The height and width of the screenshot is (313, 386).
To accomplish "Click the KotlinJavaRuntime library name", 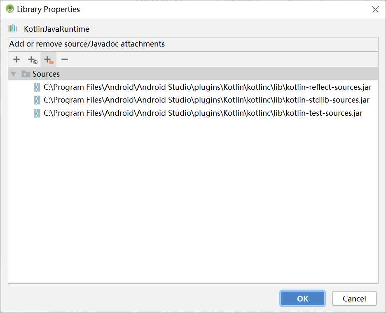I will pos(56,29).
